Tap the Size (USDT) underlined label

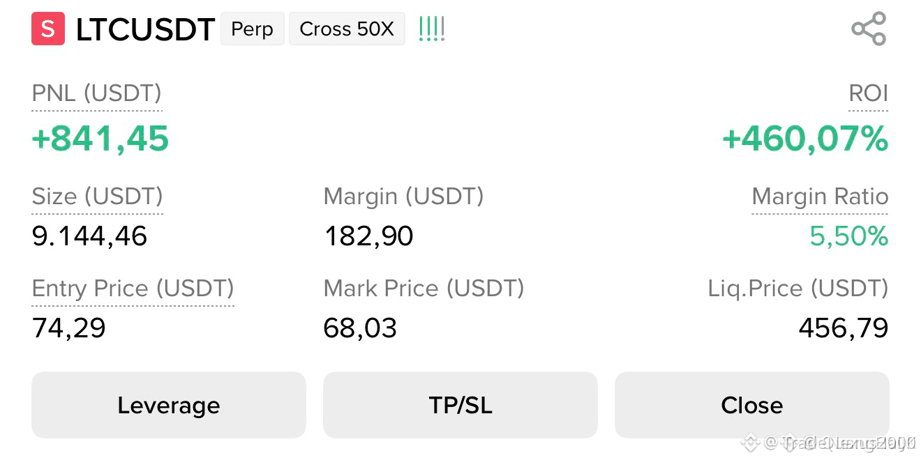click(98, 197)
